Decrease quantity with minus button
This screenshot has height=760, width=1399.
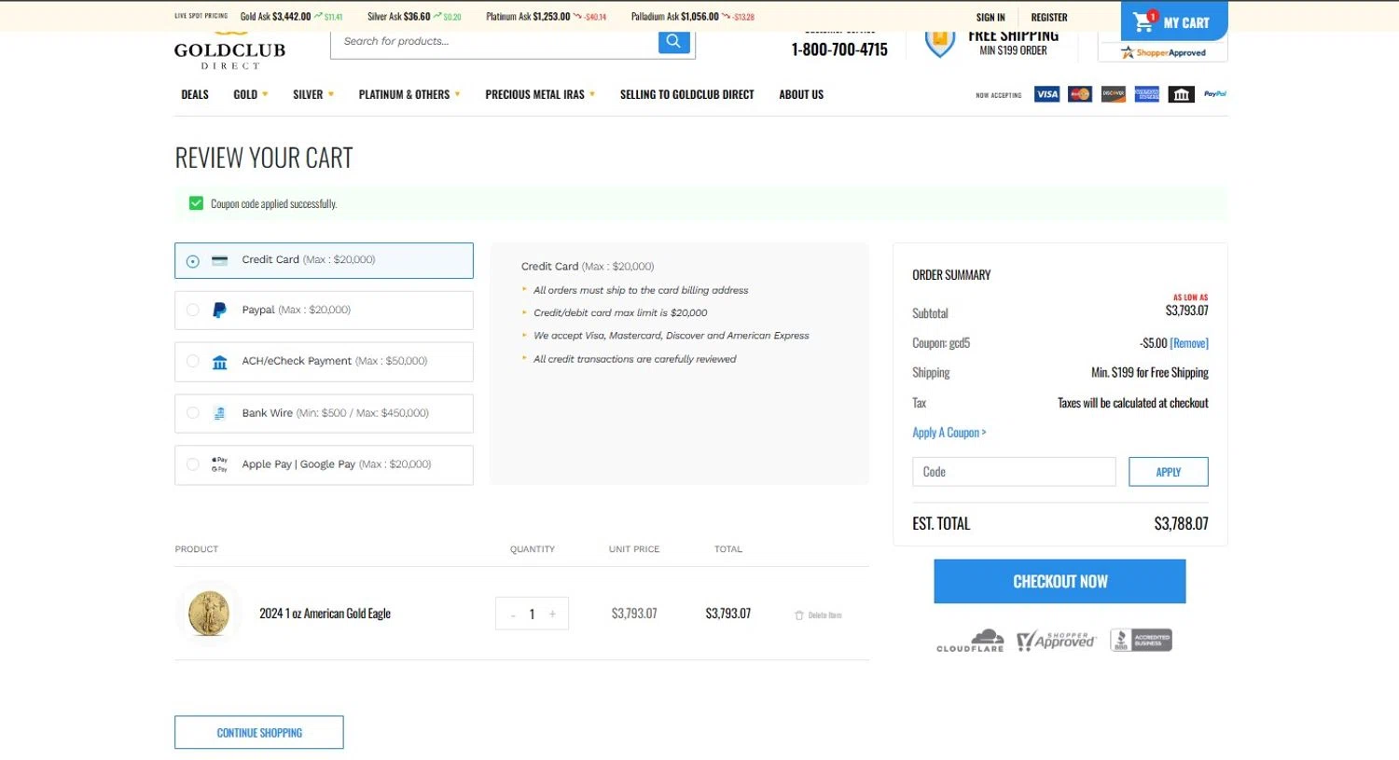tap(513, 615)
